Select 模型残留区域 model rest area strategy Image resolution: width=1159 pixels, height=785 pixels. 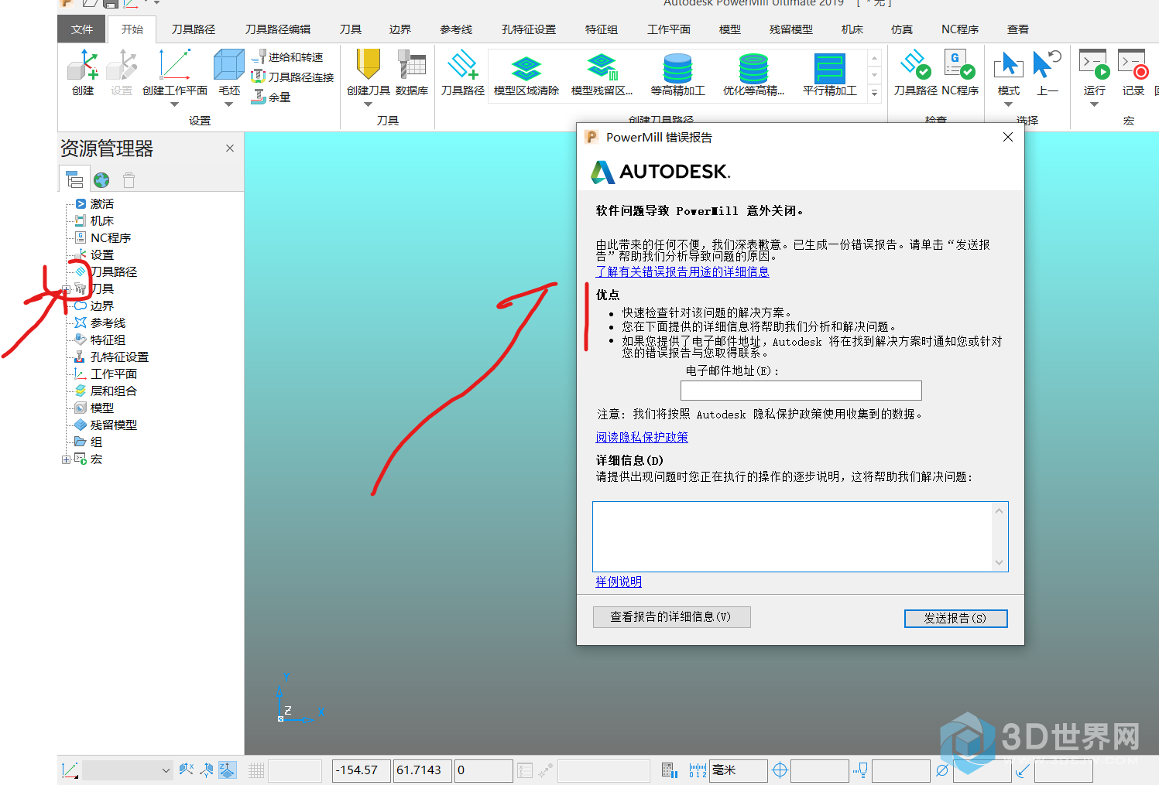click(x=602, y=76)
